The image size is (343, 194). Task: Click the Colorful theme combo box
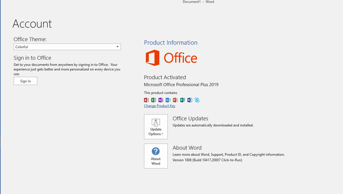[64, 47]
